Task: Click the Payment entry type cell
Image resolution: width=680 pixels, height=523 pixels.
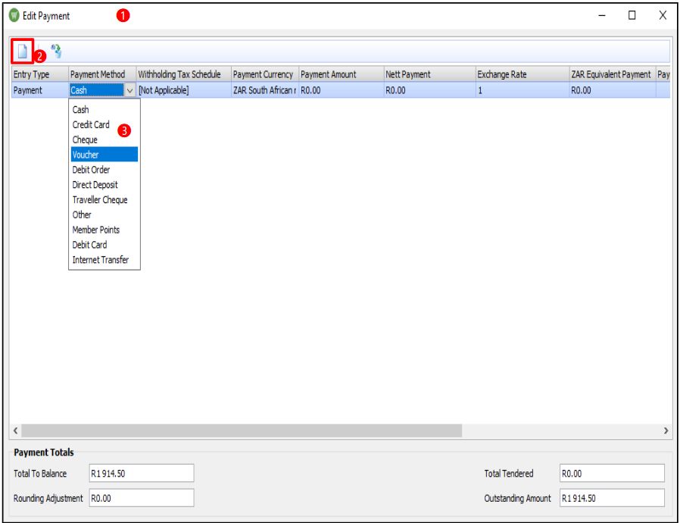Action: (x=40, y=90)
